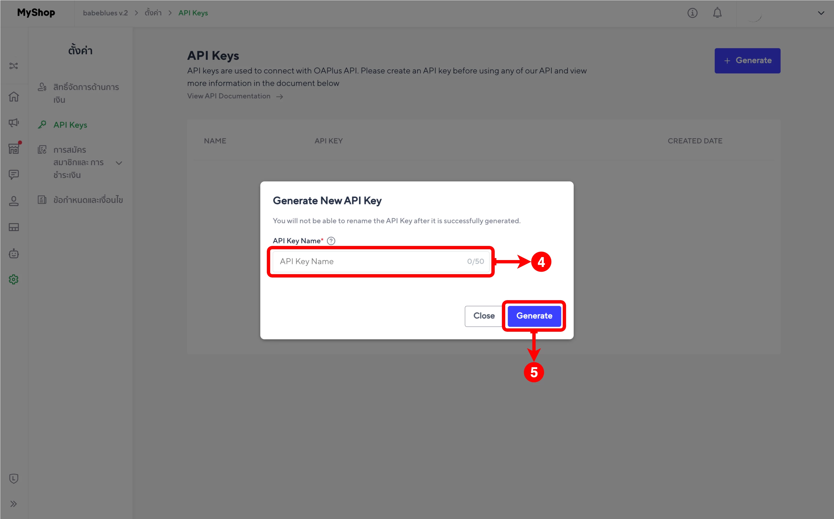Screen dimensions: 834x519
Task: Click the notification bell icon
Action: pyautogui.click(x=717, y=13)
